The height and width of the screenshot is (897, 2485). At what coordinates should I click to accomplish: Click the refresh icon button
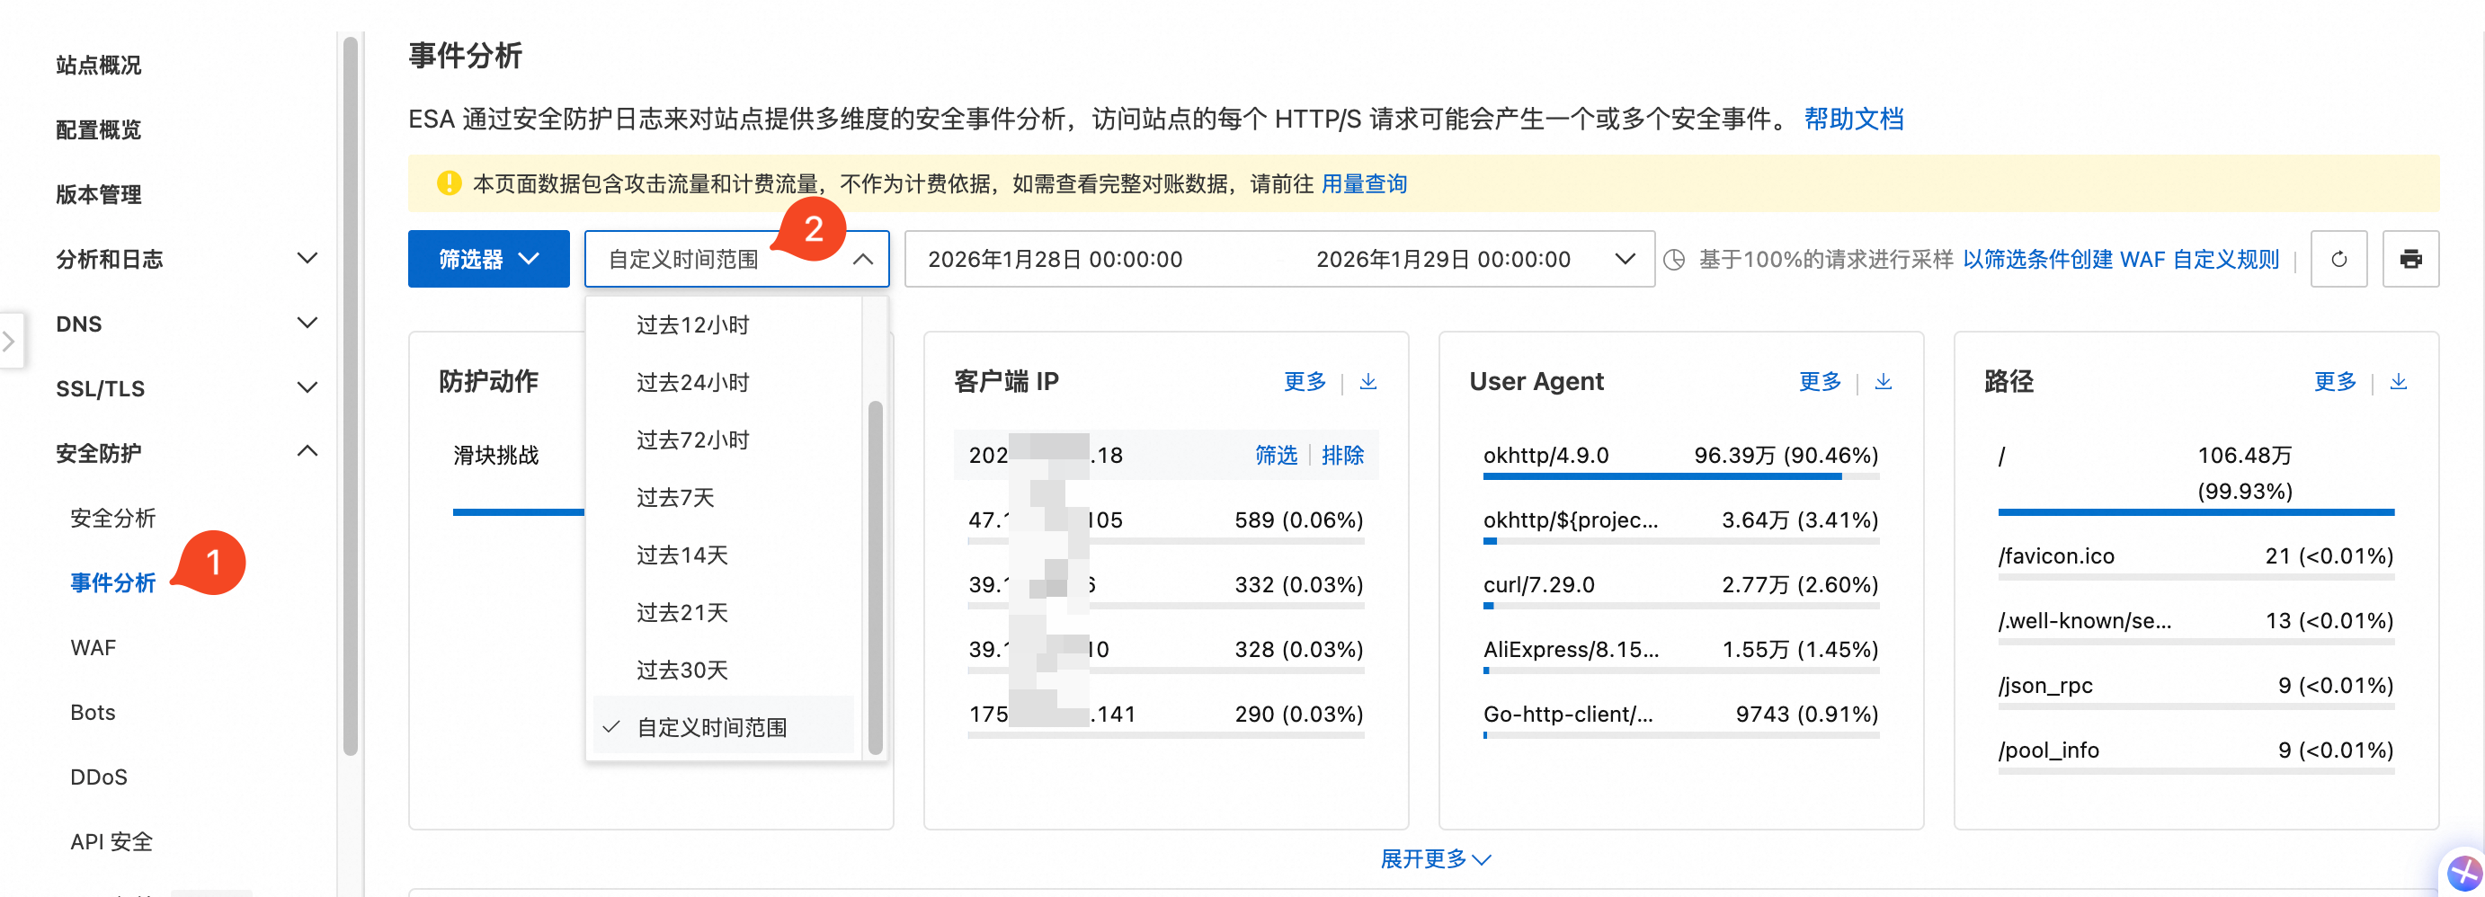[2338, 259]
